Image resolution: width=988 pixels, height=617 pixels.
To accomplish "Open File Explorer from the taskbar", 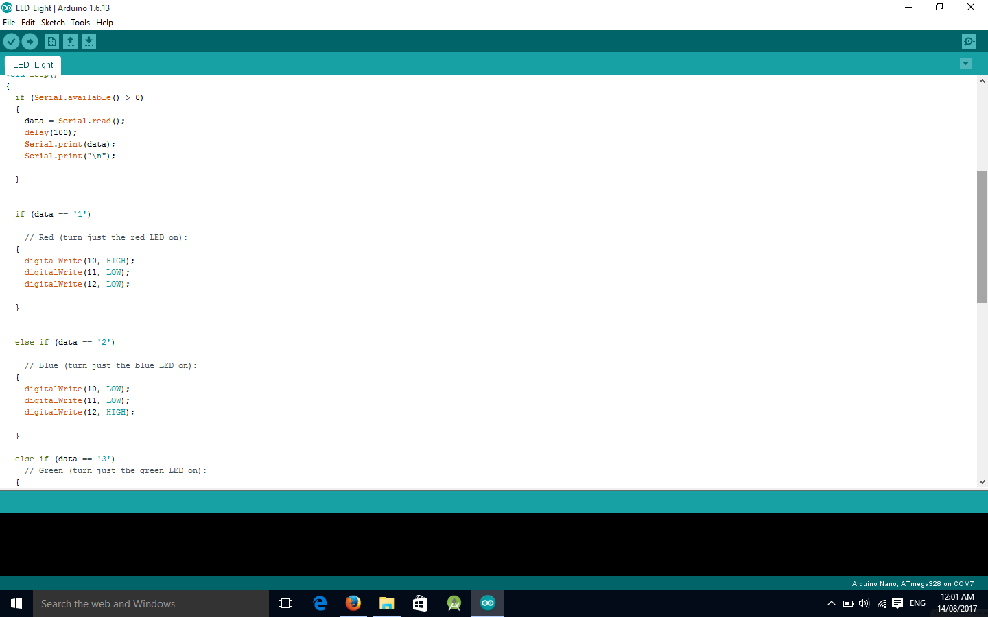I will 387,603.
